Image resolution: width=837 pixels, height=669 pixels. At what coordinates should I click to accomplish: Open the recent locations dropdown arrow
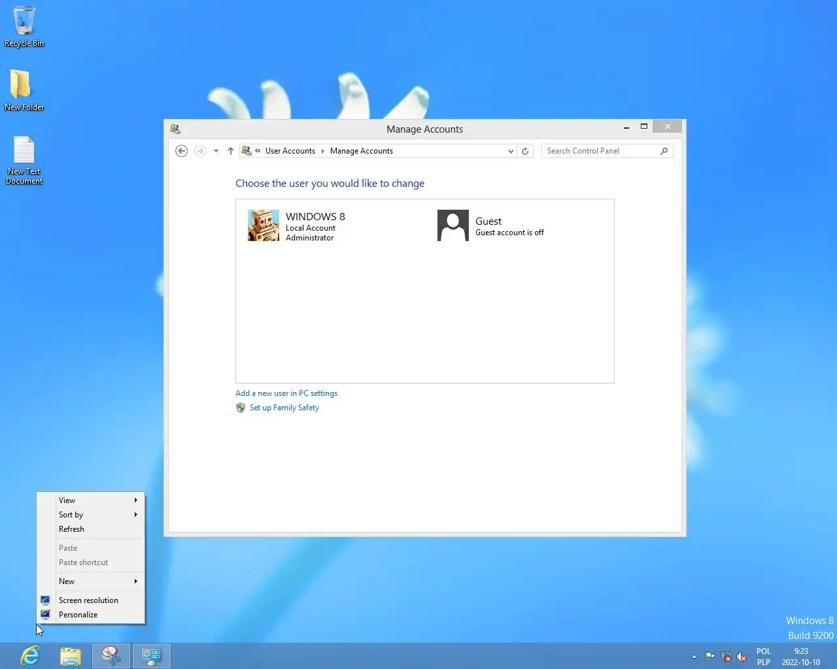pos(216,151)
